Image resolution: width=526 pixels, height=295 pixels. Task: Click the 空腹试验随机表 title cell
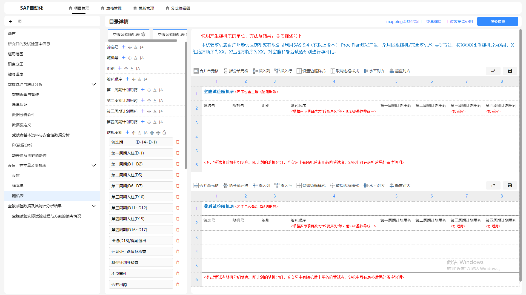pos(361,94)
